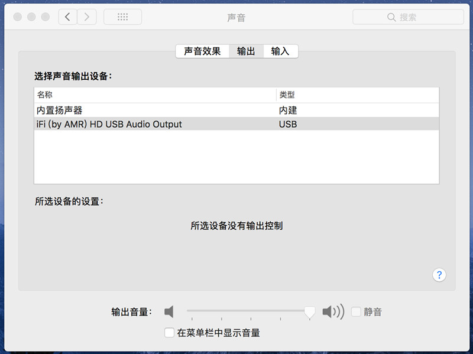
Task: Toggle the 在菜单栏中显示音量 checkbox
Action: click(169, 333)
